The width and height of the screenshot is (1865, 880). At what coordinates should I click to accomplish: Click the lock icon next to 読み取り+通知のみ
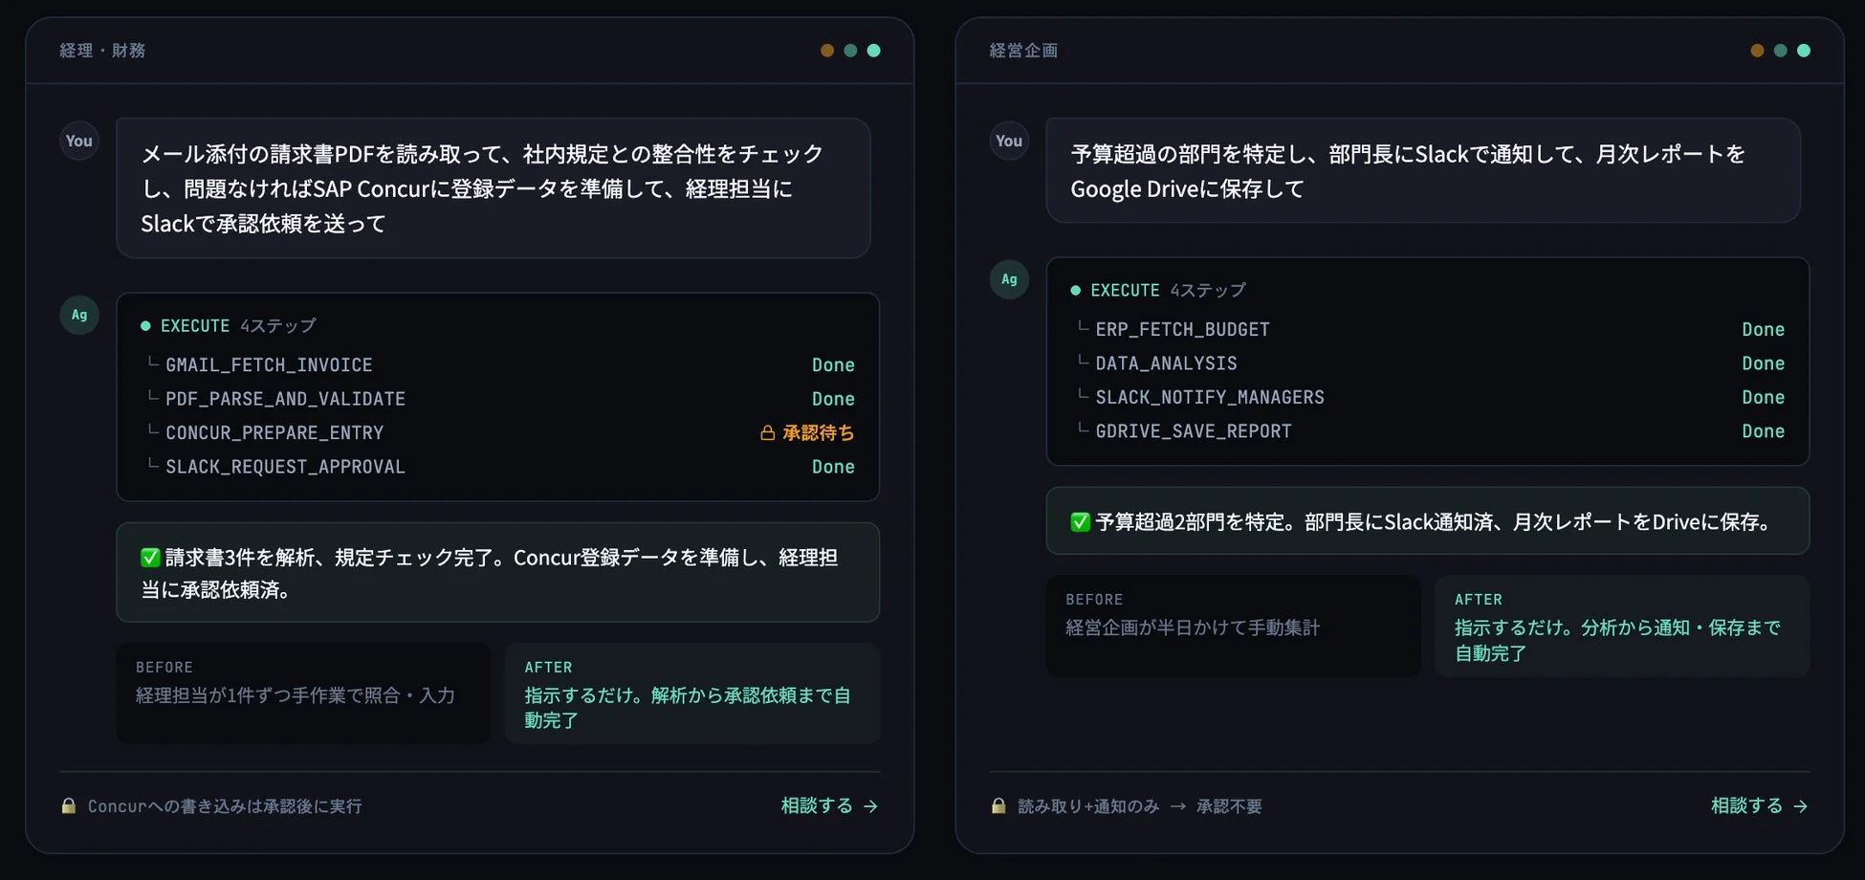pyautogui.click(x=998, y=806)
